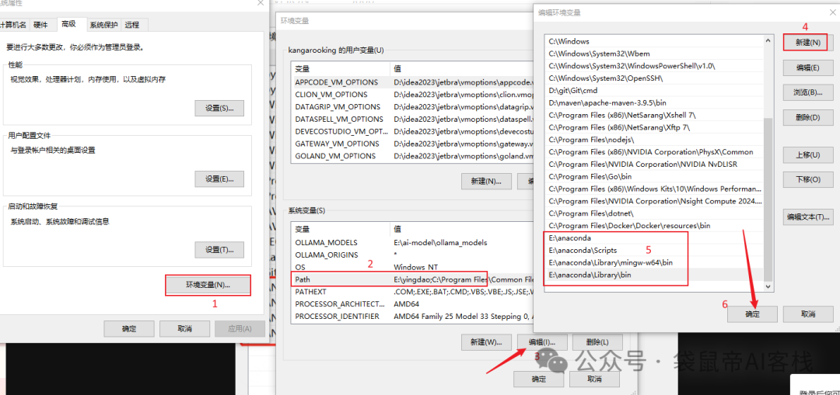Confirm System Properties with 确定
This screenshot has height=395, width=840.
(128, 328)
